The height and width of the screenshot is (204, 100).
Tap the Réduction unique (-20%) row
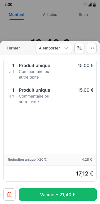50,160
